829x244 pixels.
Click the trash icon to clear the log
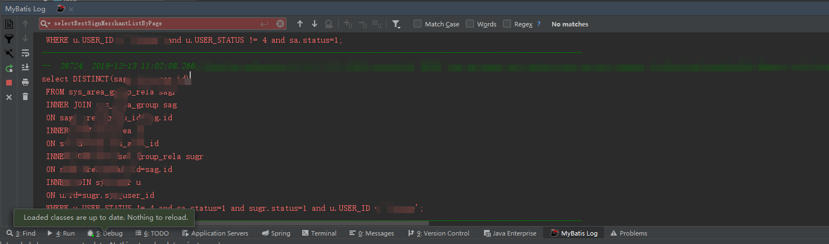point(25,97)
